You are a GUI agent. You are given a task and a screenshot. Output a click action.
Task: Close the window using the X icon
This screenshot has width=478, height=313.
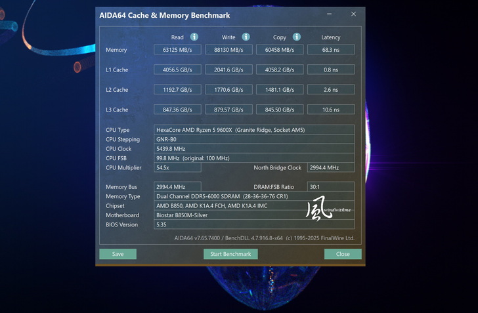point(353,14)
